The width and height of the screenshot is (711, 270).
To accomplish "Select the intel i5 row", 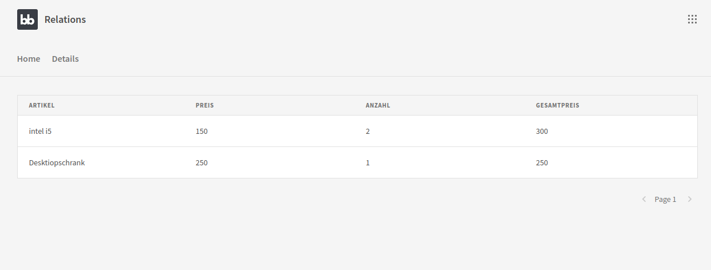I will (x=40, y=132).
